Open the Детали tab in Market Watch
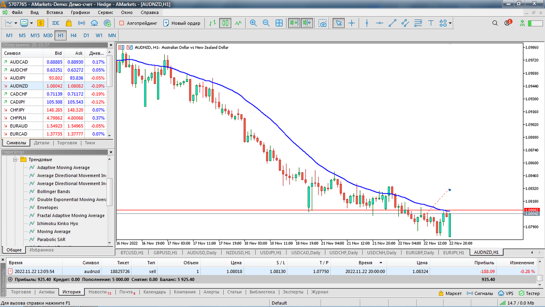 pyautogui.click(x=41, y=143)
